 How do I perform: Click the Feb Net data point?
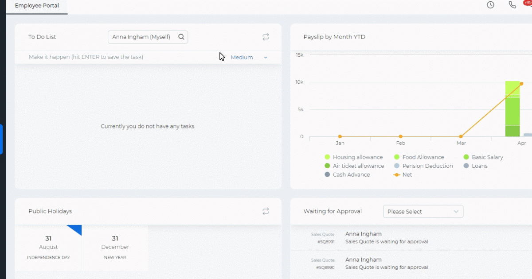400,136
